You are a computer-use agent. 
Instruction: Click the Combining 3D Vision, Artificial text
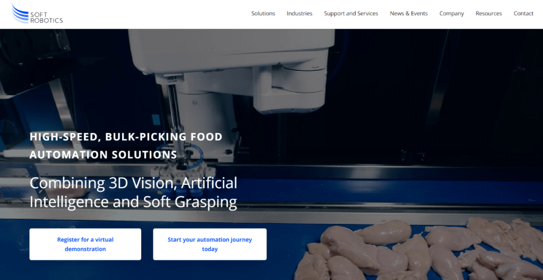point(133,183)
